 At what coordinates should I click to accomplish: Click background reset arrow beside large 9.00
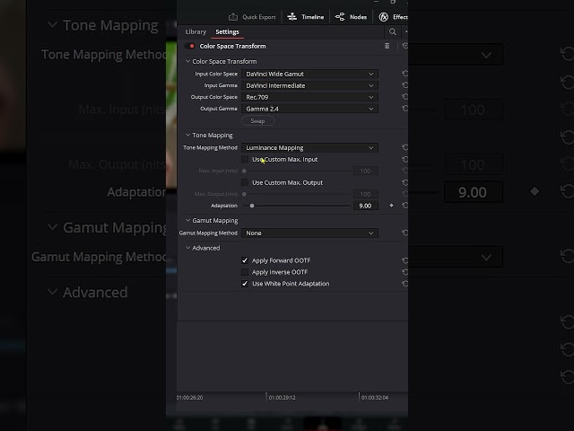(x=567, y=191)
